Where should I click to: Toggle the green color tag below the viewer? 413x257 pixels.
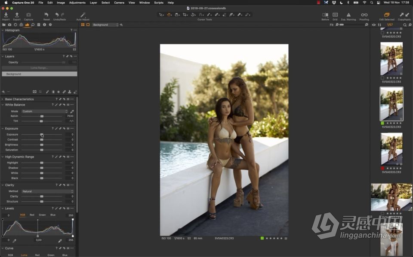tap(262, 239)
